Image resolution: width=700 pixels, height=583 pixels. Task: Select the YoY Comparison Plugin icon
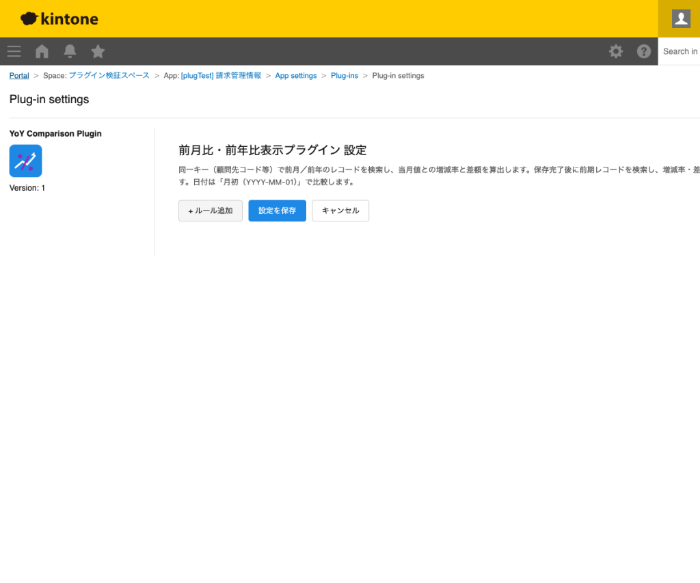pyautogui.click(x=25, y=161)
